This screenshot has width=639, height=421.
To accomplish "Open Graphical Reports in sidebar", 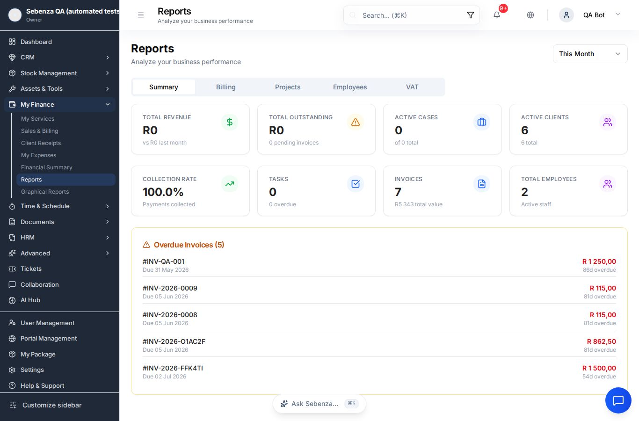I will pyautogui.click(x=66, y=192).
